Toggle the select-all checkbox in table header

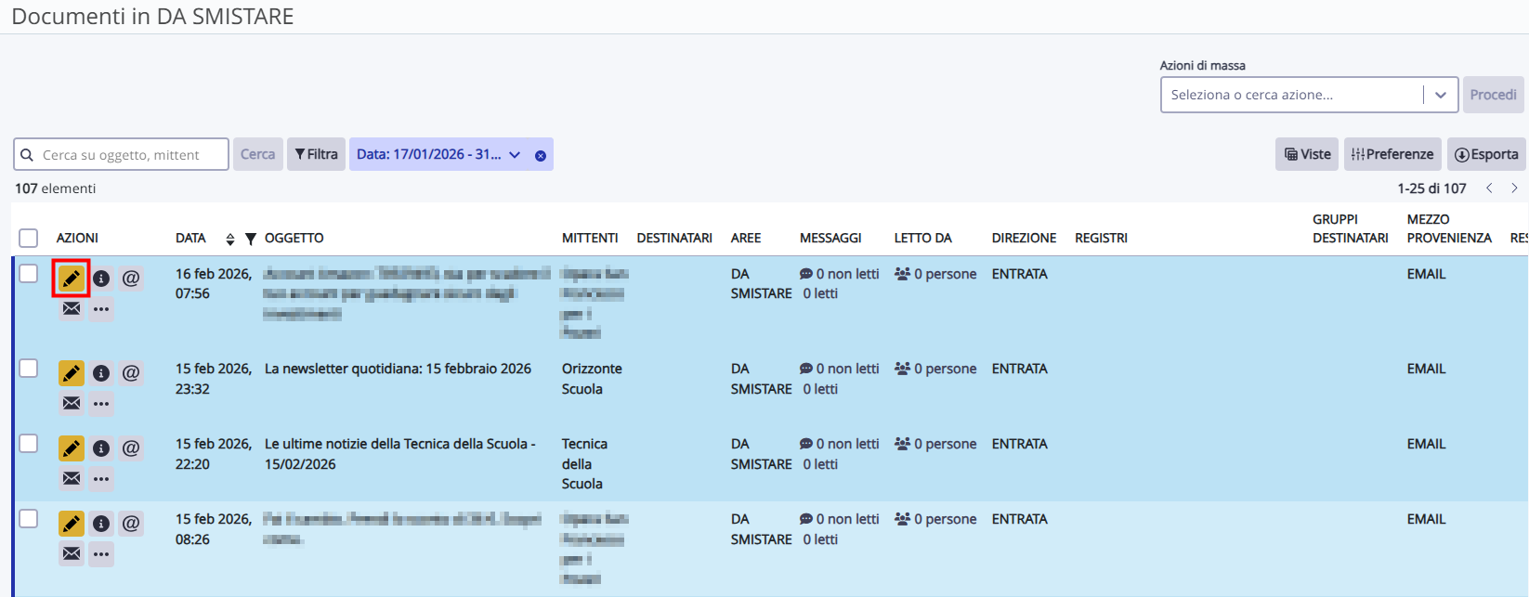tap(29, 239)
